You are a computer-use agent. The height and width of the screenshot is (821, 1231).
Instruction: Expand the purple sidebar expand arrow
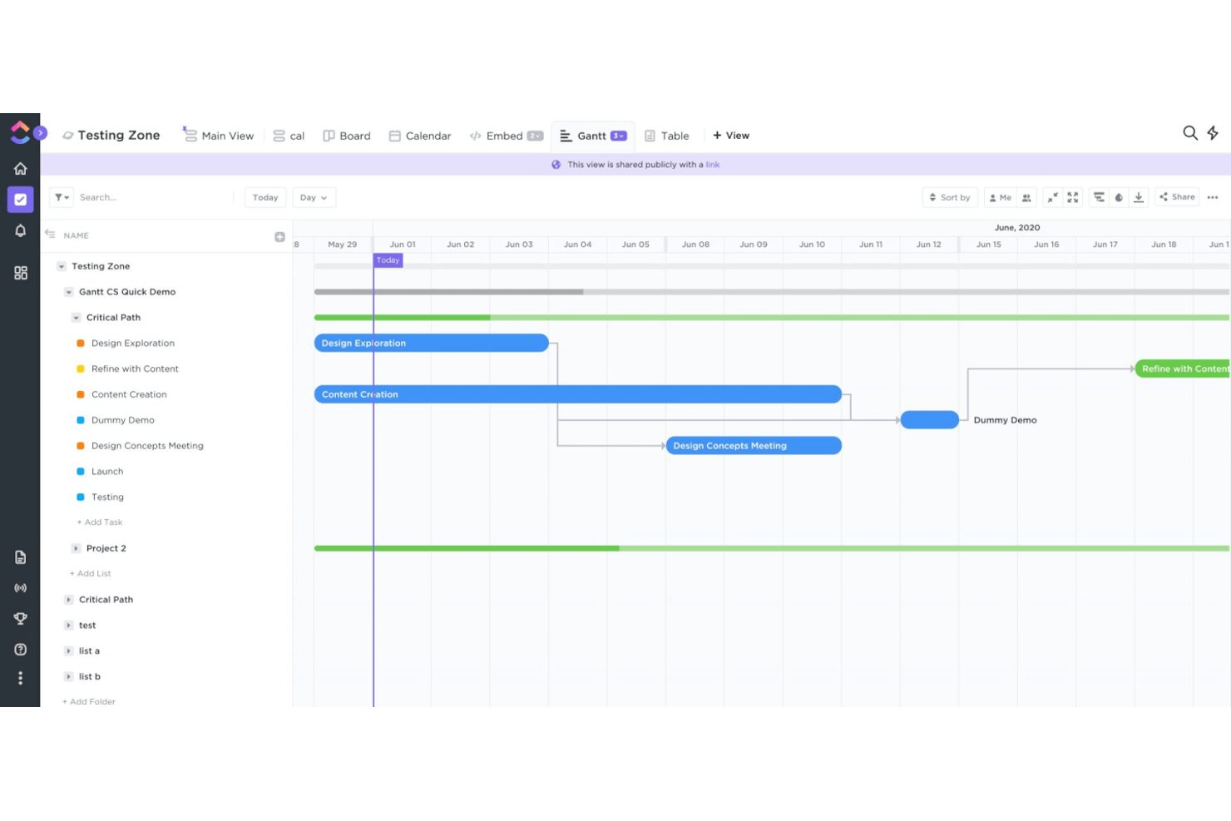[40, 133]
